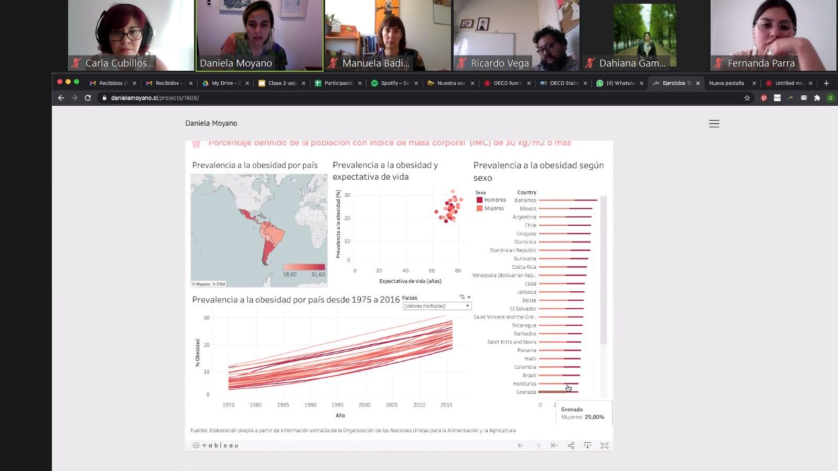The width and height of the screenshot is (838, 471).
Task: Bookmark the page with star icon
Action: pyautogui.click(x=747, y=98)
